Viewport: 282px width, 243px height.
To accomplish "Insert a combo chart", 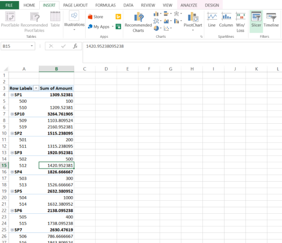I will point(178,21).
